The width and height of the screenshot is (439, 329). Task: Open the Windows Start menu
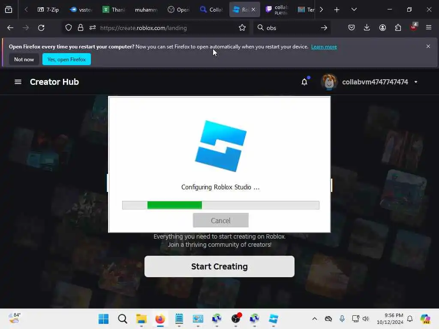click(x=104, y=319)
